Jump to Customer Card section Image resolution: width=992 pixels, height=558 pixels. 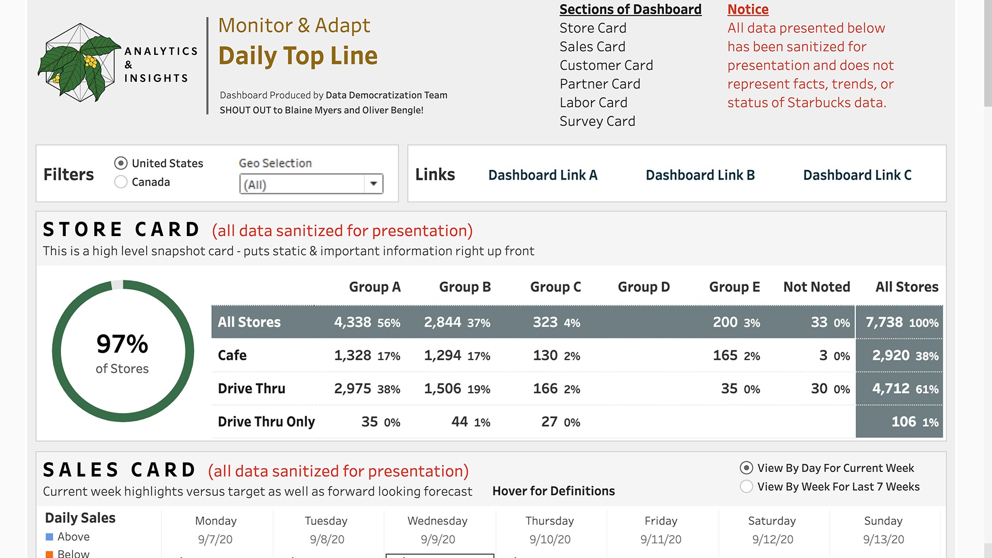(606, 65)
